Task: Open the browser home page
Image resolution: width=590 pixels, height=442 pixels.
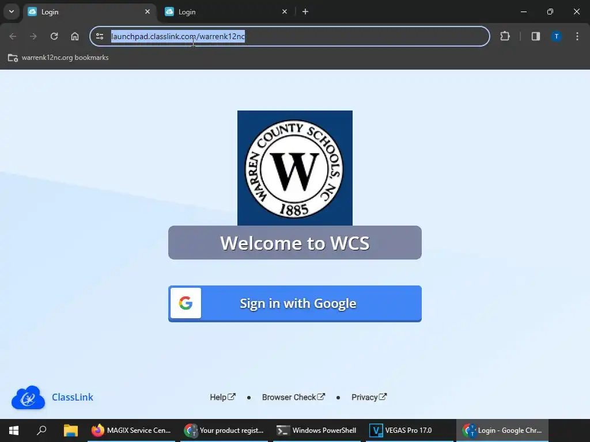Action: coord(75,36)
